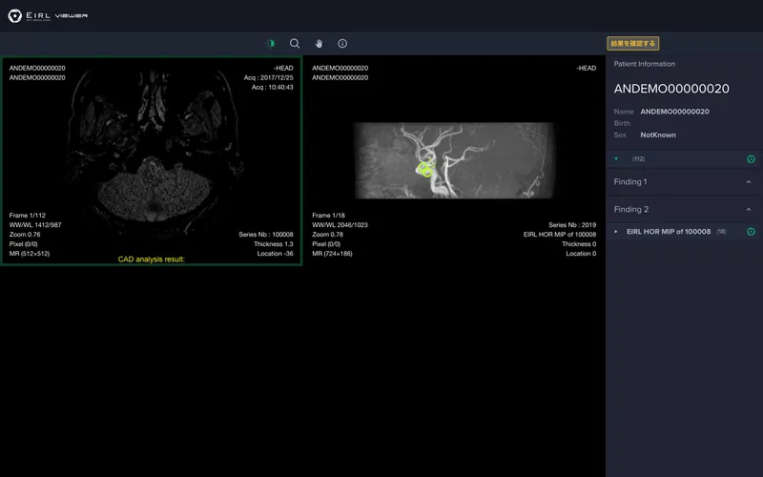
Task: Select the pan hand tool
Action: click(x=319, y=44)
